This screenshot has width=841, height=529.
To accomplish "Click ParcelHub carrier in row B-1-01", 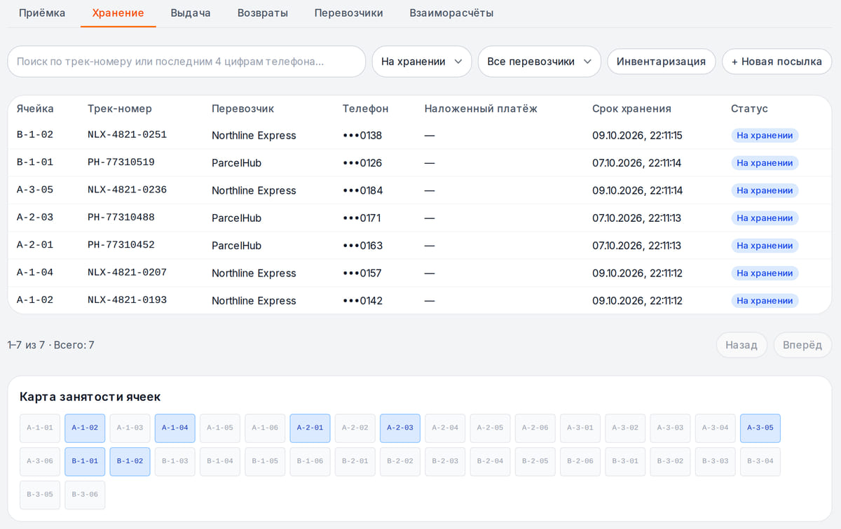I will coord(236,163).
